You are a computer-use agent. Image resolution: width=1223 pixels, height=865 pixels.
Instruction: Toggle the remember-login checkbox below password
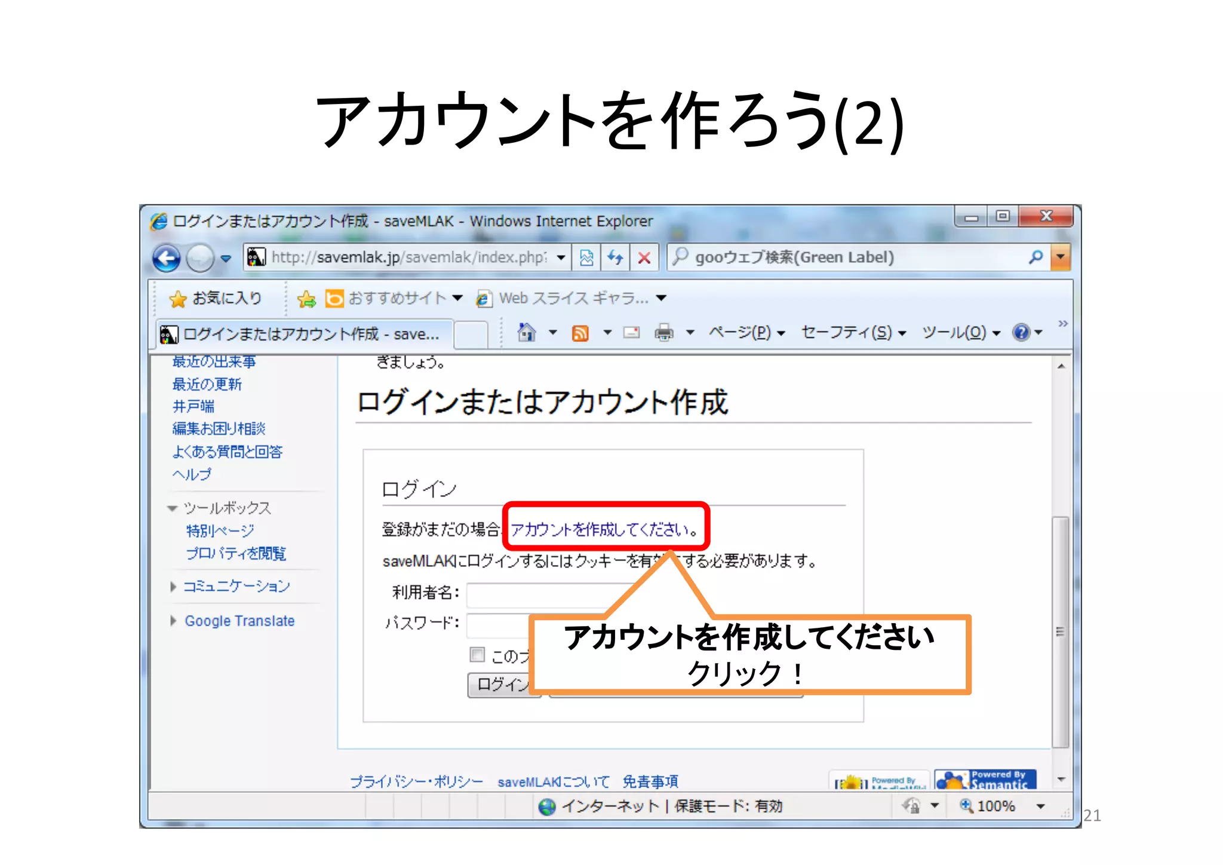tap(477, 655)
